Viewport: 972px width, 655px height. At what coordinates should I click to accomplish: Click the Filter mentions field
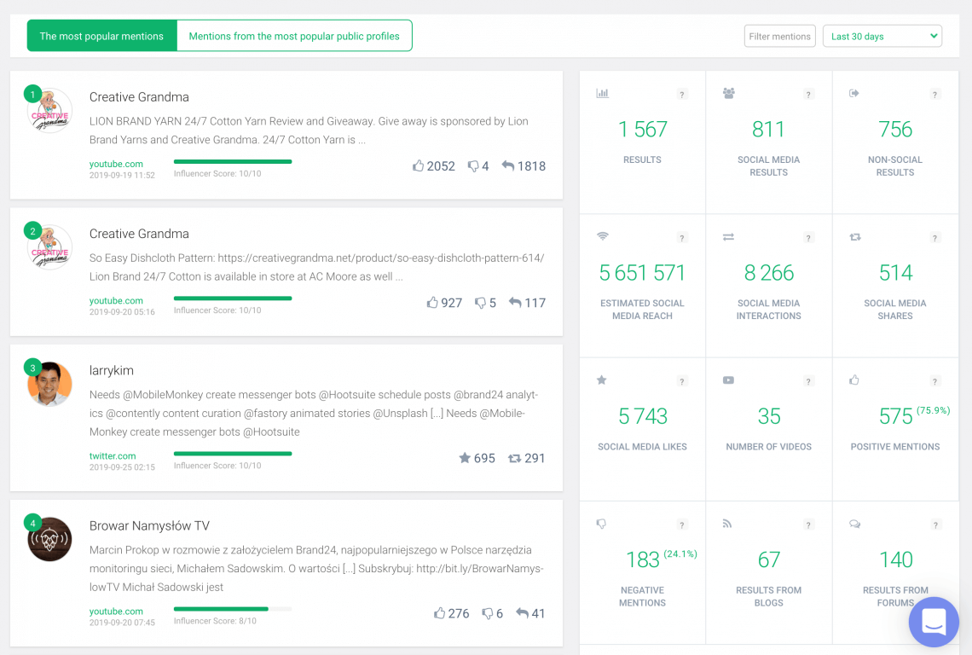point(780,36)
